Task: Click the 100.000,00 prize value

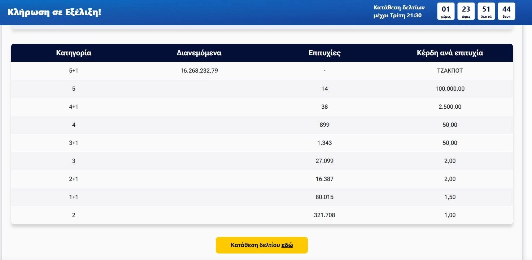Action: 450,89
